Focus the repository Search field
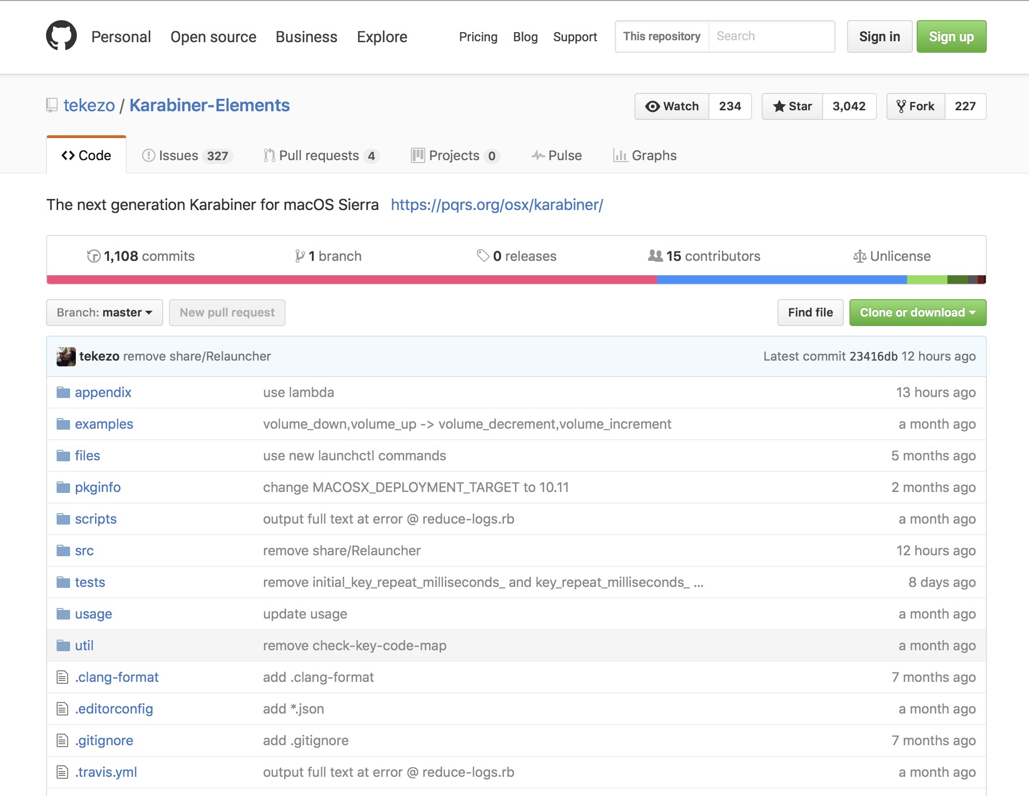The width and height of the screenshot is (1029, 796). [x=772, y=36]
